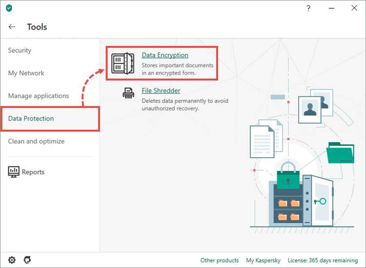Click the Kaspersky shield logo icon
366x268 pixels.
click(x=9, y=8)
